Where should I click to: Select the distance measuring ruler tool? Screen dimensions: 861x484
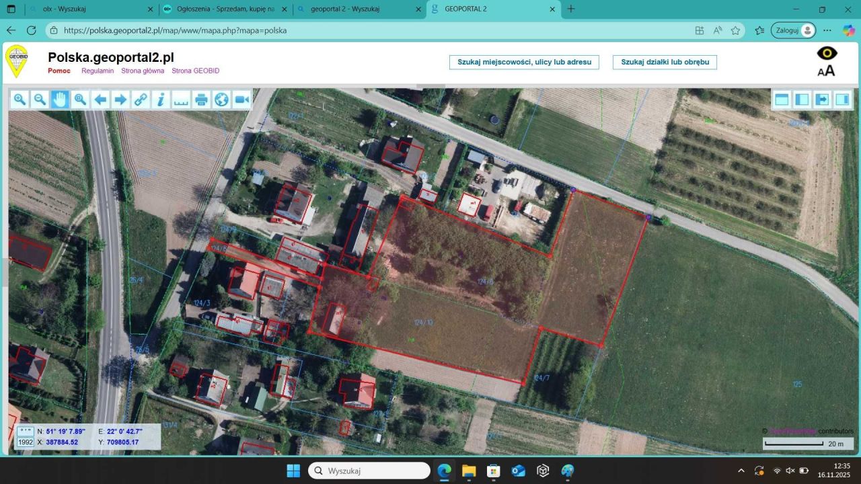(x=181, y=100)
